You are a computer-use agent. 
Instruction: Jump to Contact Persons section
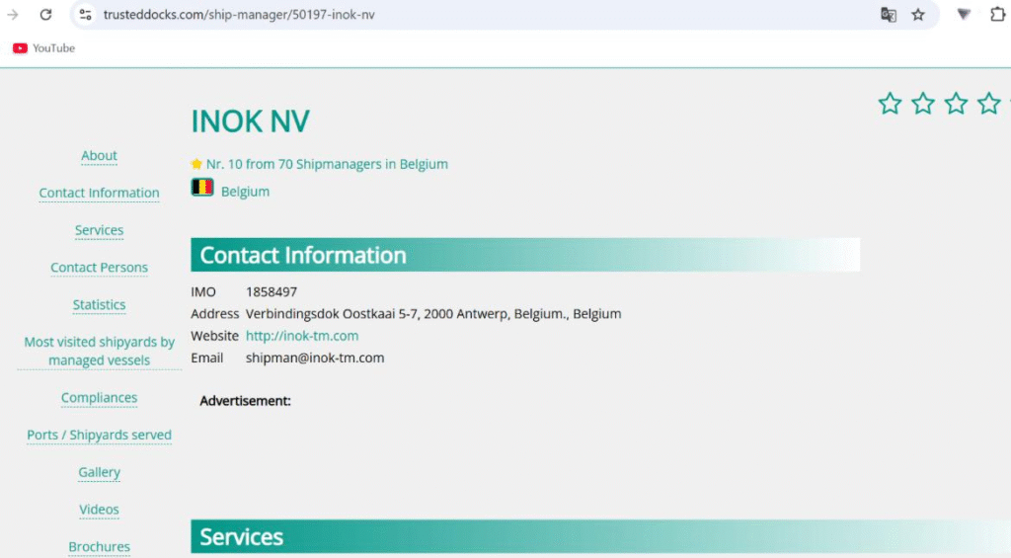[x=99, y=268]
